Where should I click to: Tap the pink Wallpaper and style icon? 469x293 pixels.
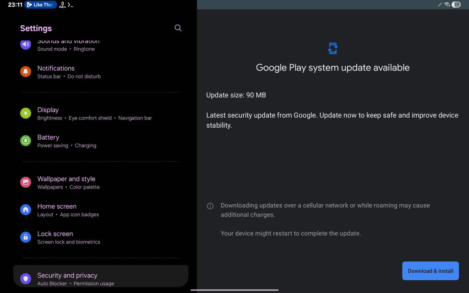[x=26, y=182]
